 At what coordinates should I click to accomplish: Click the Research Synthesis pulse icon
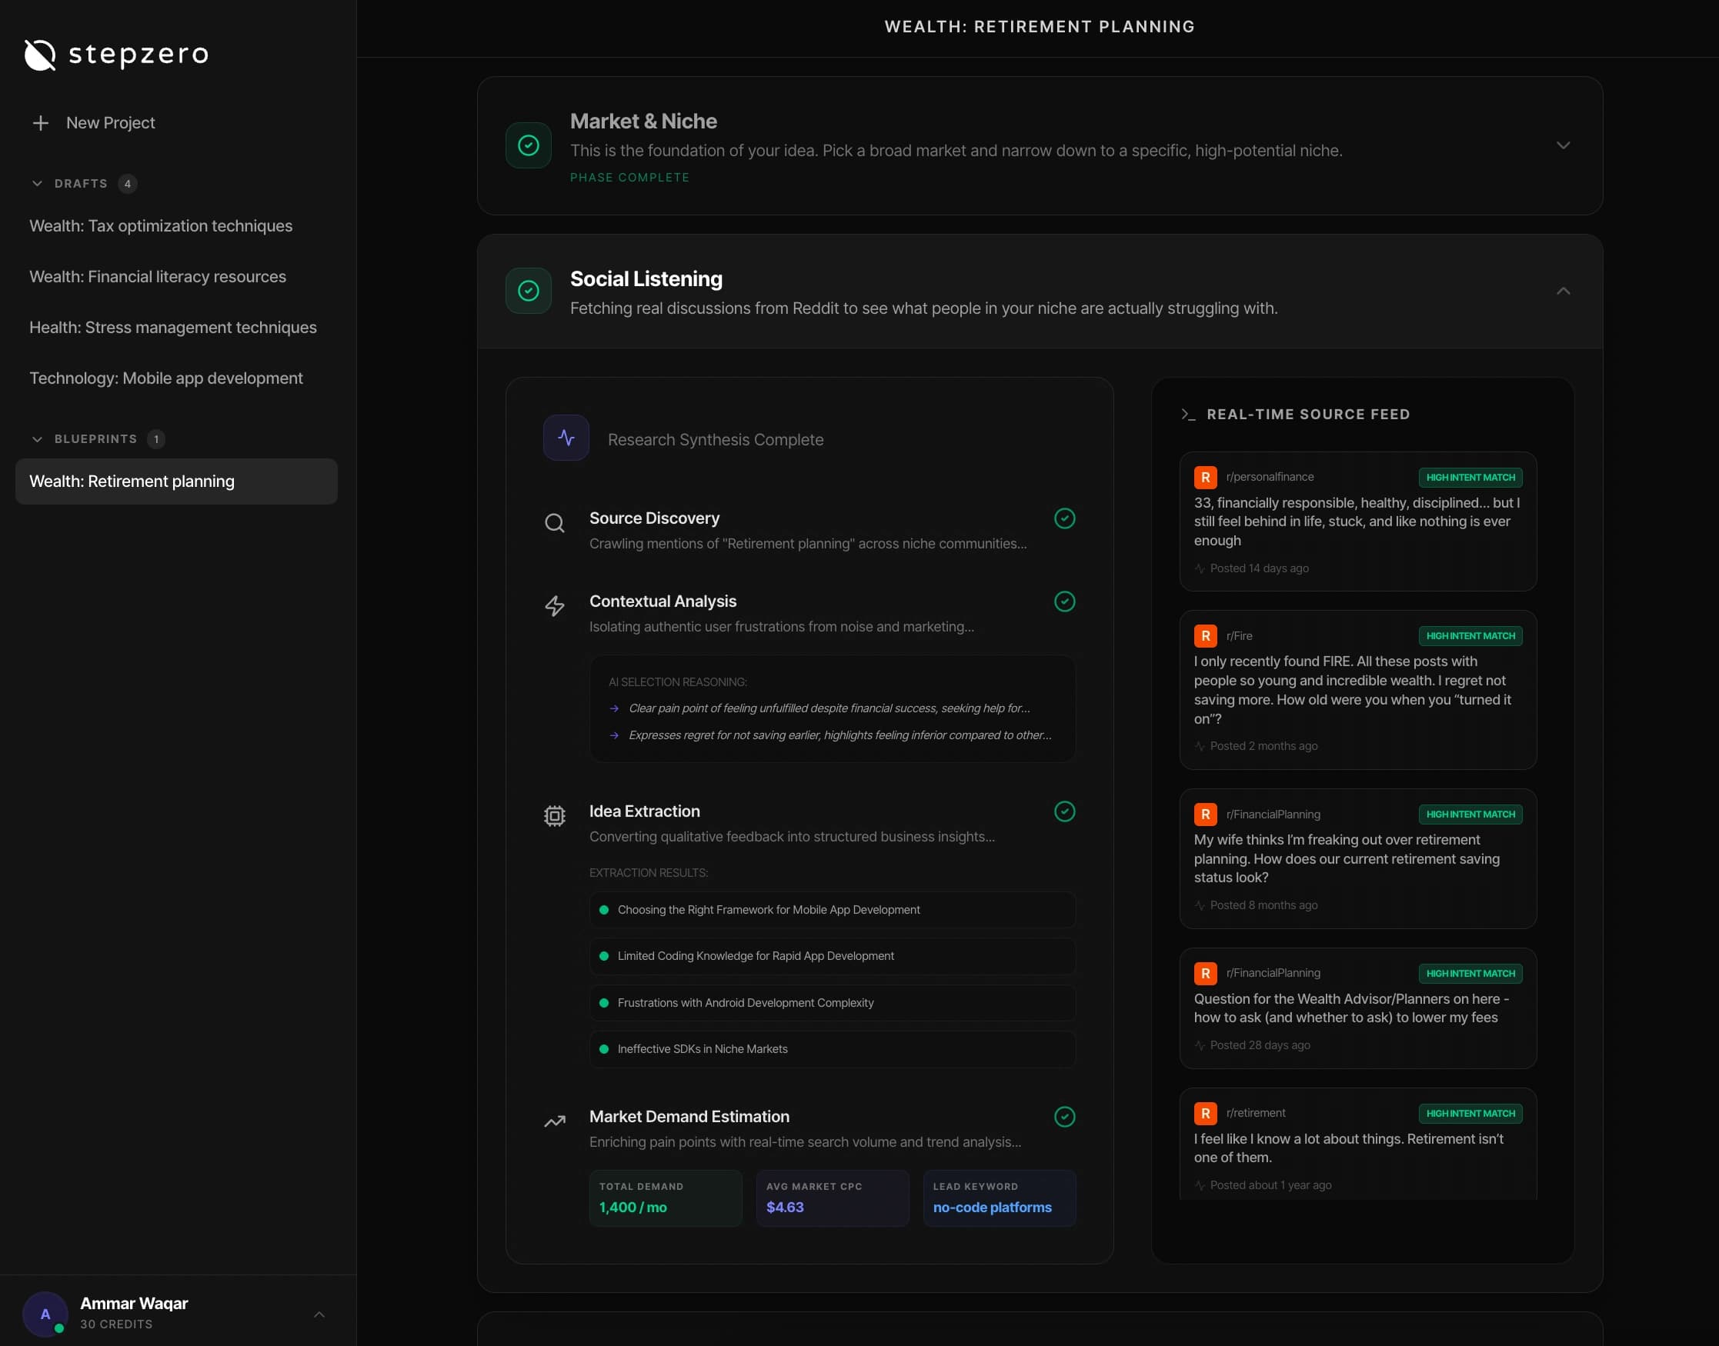[566, 438]
